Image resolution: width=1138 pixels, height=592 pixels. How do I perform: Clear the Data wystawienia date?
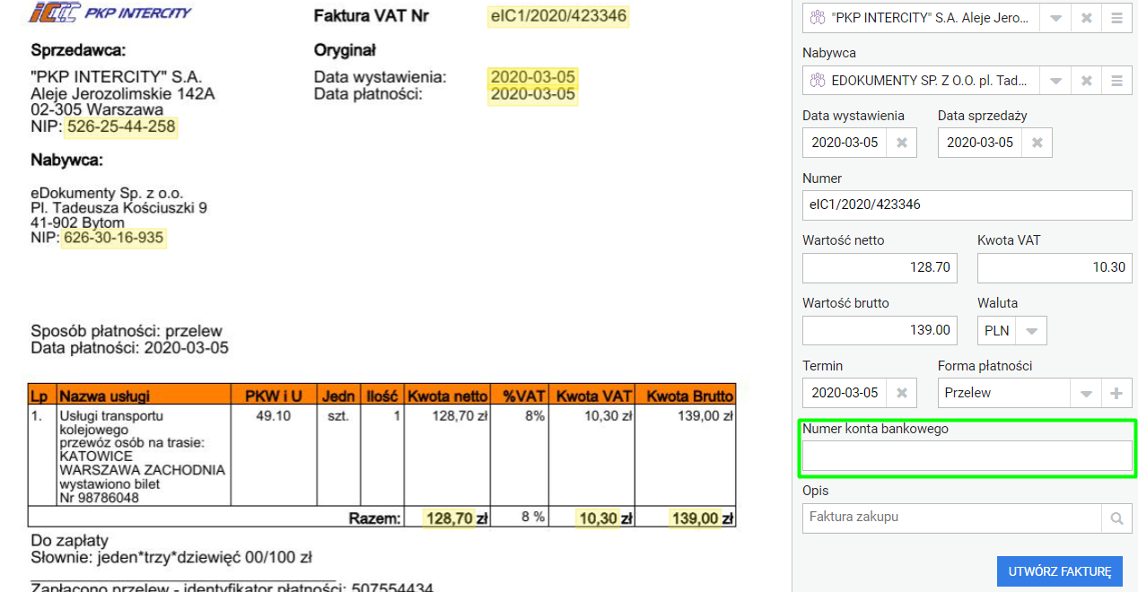pos(902,143)
